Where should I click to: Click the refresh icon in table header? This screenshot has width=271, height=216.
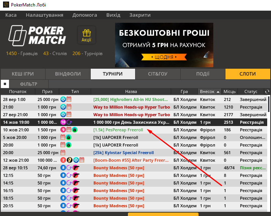[267, 91]
